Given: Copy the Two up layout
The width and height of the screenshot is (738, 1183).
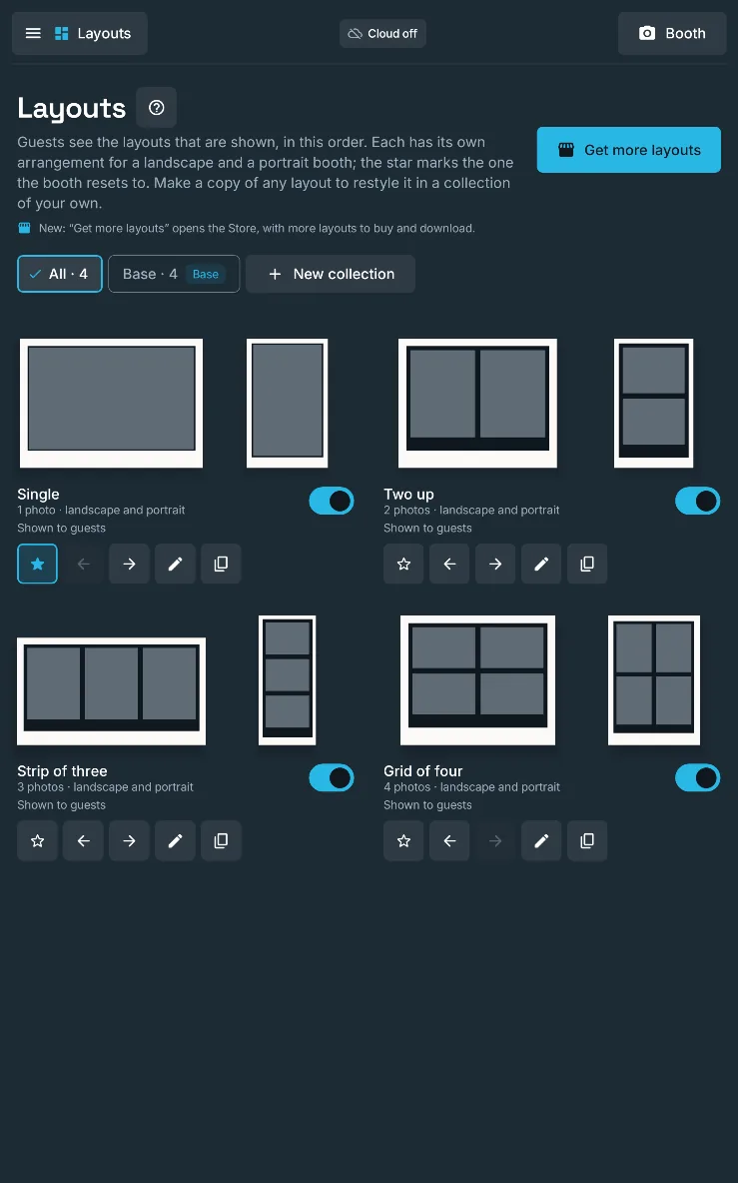Looking at the screenshot, I should point(587,564).
